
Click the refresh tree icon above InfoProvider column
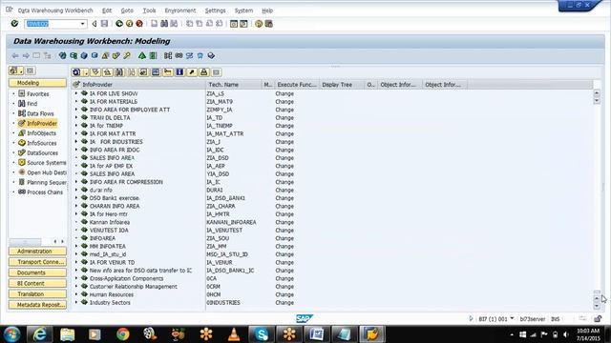click(x=76, y=72)
